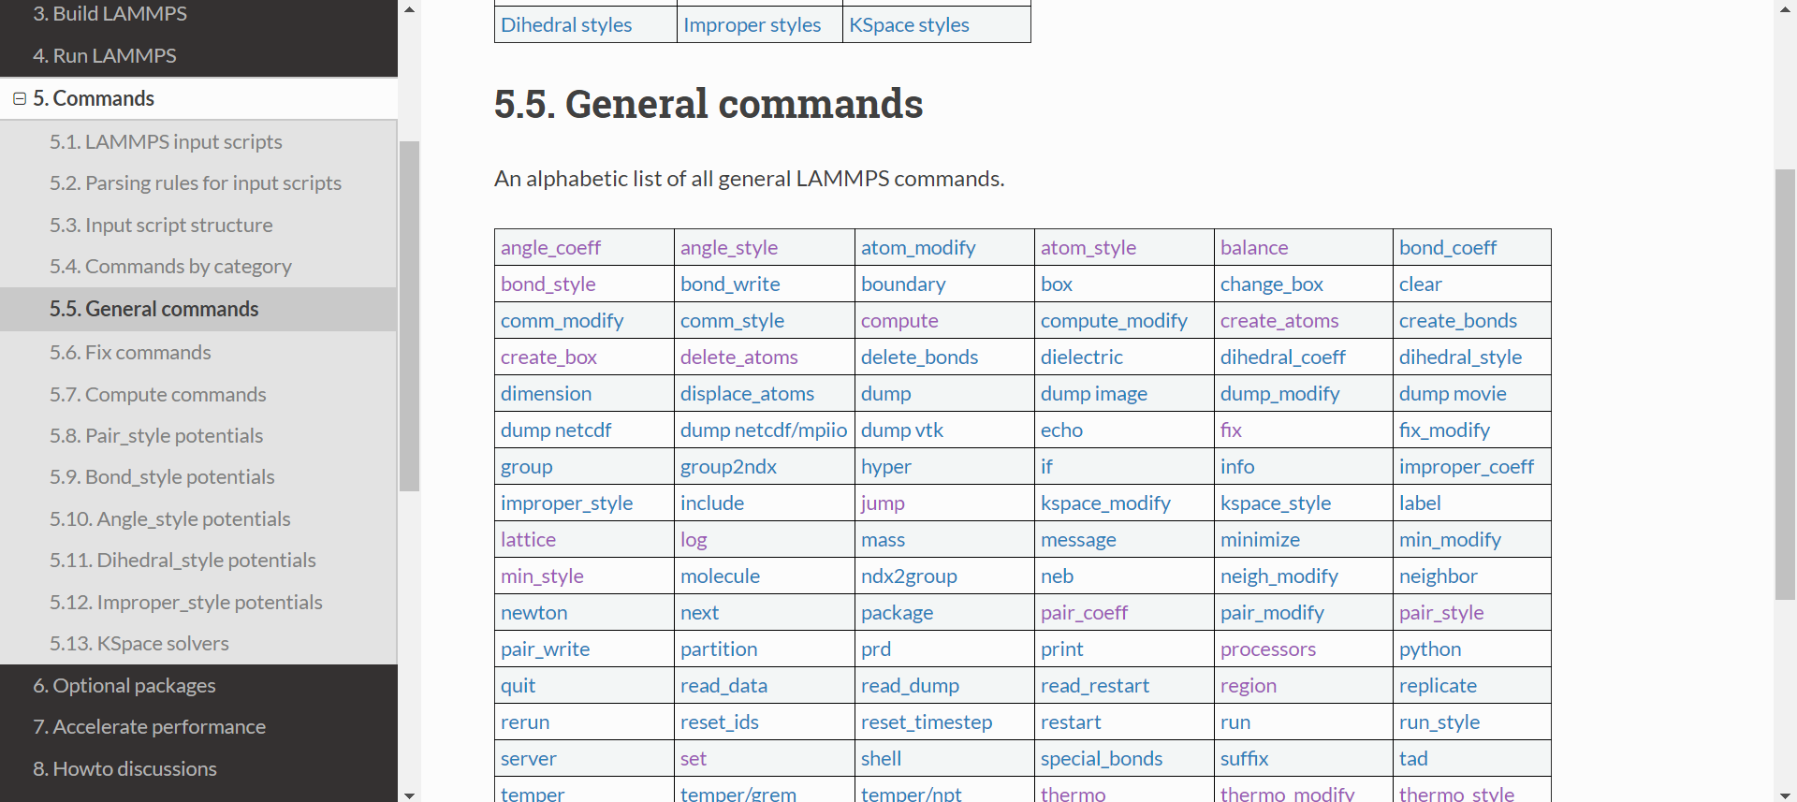Open 5.7. Compute commands page
This screenshot has width=1797, height=802.
tap(158, 394)
